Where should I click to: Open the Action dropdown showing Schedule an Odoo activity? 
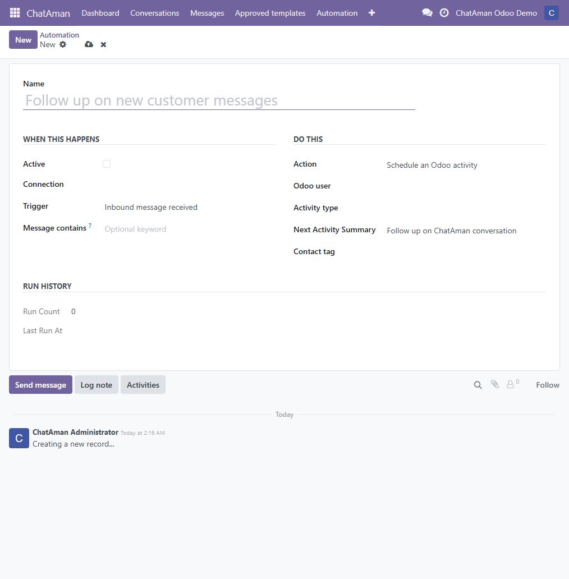pyautogui.click(x=466, y=165)
